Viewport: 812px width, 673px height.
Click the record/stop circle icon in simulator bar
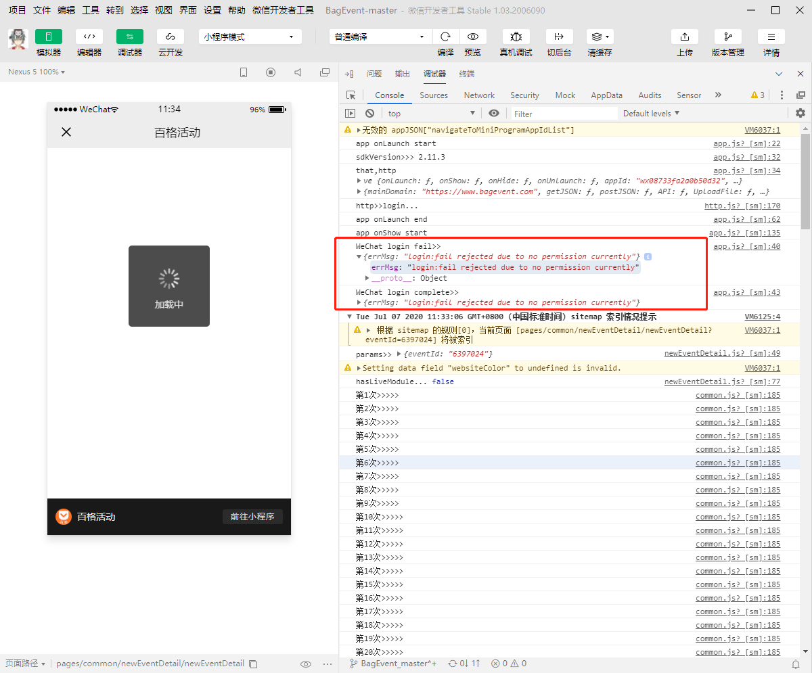pos(271,72)
